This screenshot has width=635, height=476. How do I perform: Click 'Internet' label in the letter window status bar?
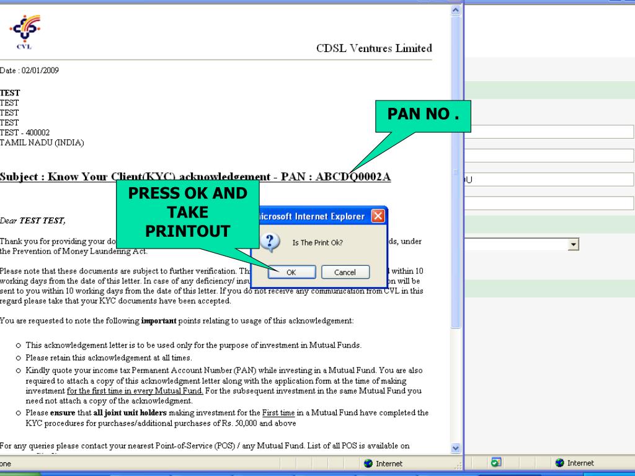[x=389, y=464]
